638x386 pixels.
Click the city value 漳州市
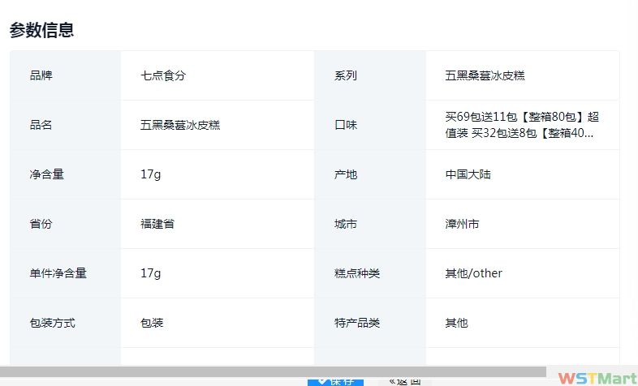point(462,224)
